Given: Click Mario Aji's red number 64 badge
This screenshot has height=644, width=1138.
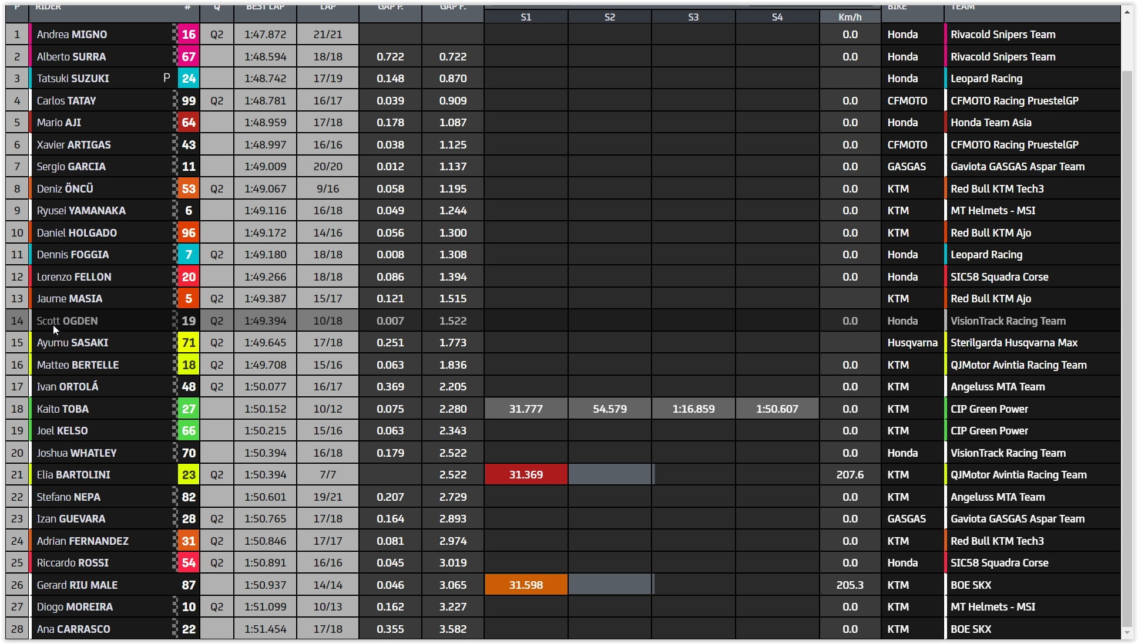Looking at the screenshot, I should pos(189,123).
